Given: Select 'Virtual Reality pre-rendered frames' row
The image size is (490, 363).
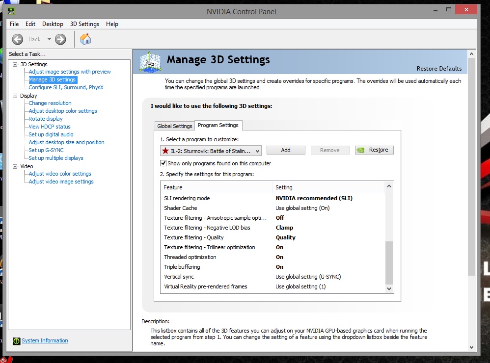Looking at the screenshot, I should click(x=273, y=286).
